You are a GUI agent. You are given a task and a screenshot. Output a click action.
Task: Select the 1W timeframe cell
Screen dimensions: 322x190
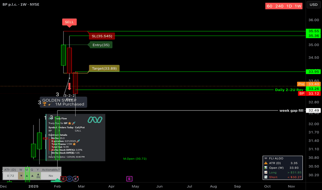pyautogui.click(x=298, y=6)
